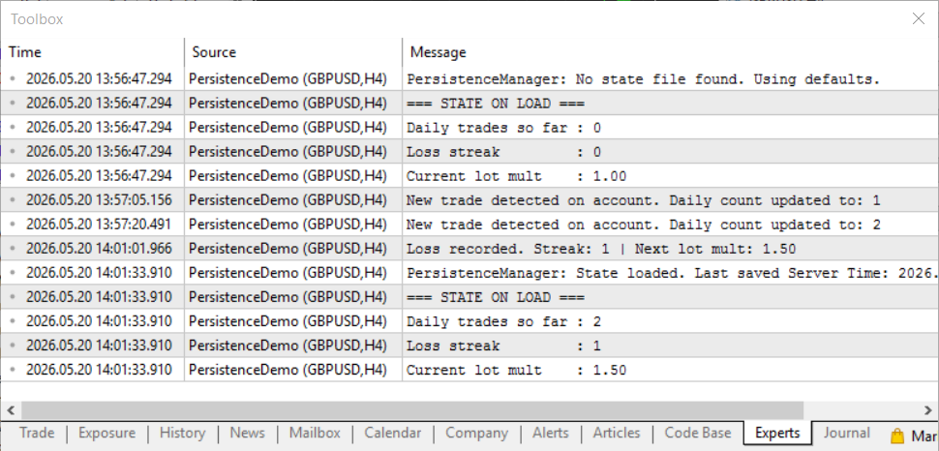Viewport: 939px width, 451px height.
Task: Select the Articles tab
Action: point(617,433)
